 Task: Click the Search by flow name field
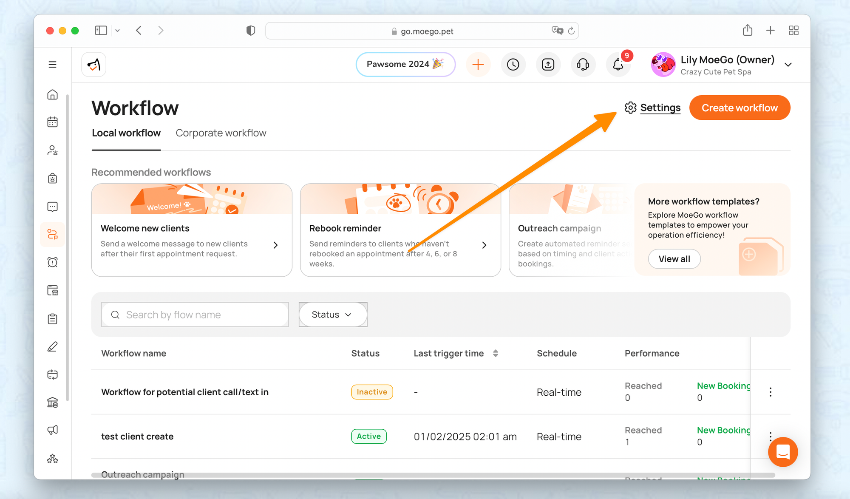(x=195, y=315)
